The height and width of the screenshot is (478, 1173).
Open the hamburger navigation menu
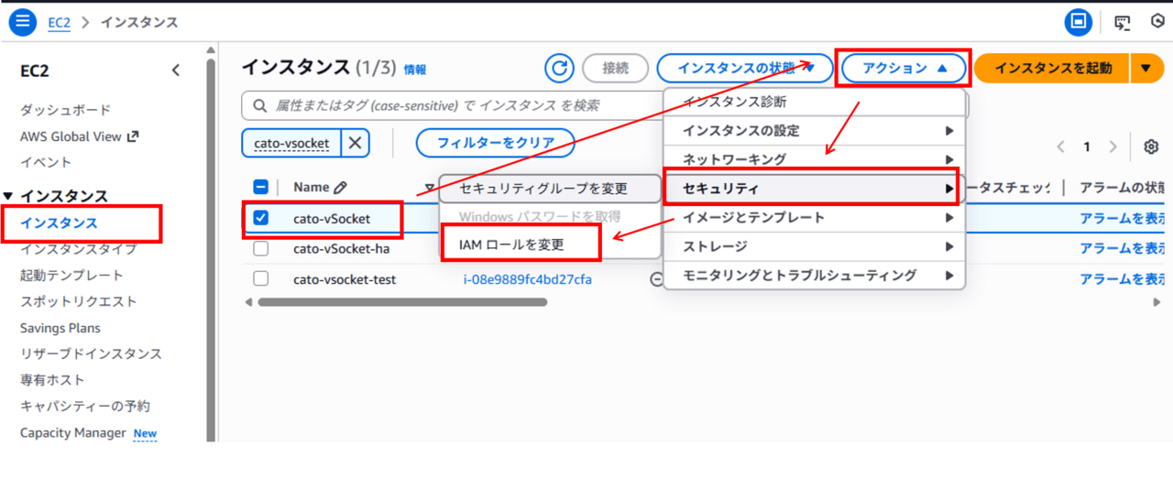coord(22,22)
